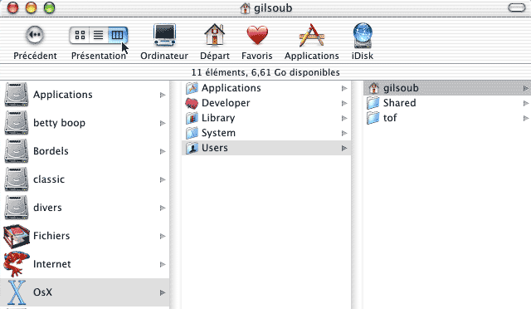The width and height of the screenshot is (531, 309).
Task: Select the divers disk icon
Action: tap(17, 207)
